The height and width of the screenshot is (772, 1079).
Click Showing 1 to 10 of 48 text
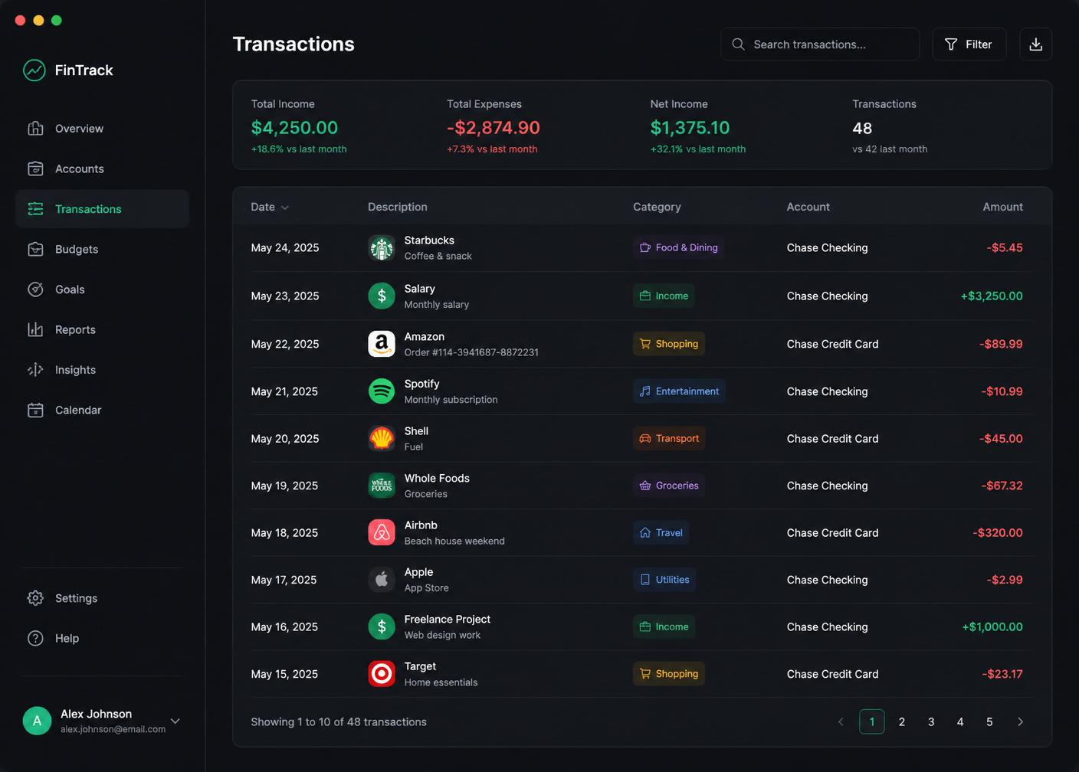click(x=339, y=721)
